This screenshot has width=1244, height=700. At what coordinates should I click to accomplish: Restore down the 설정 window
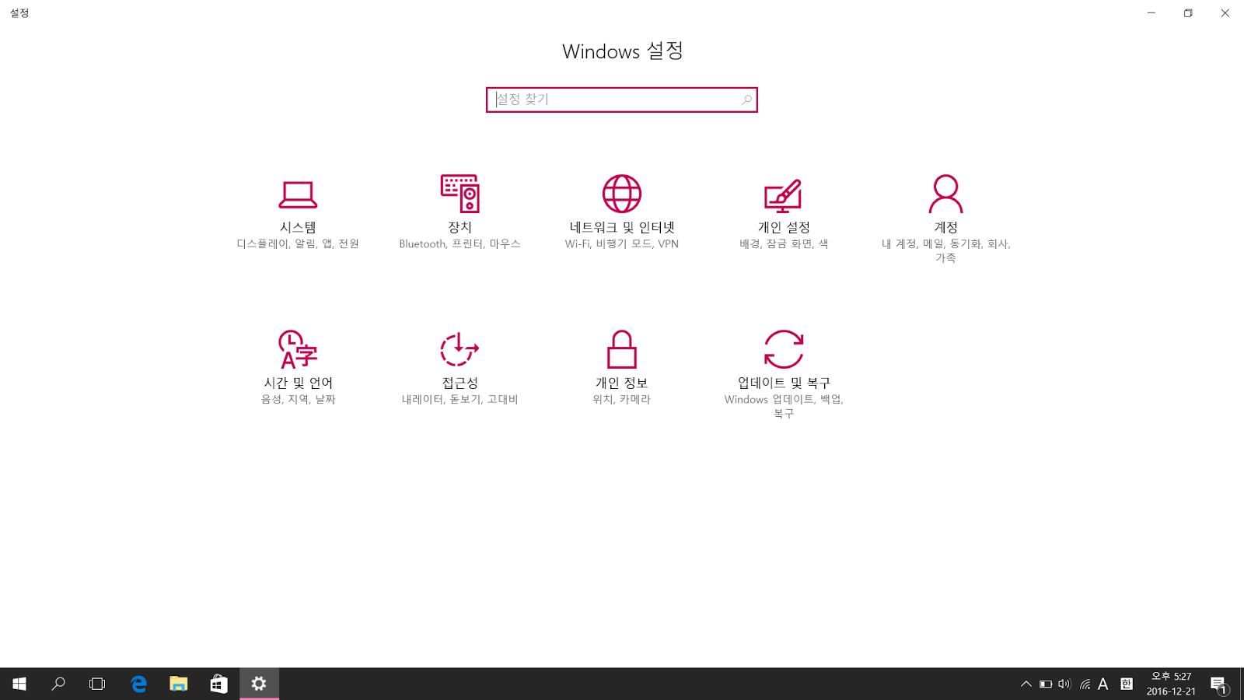[x=1188, y=13]
